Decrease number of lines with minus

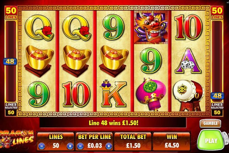(42, 146)
